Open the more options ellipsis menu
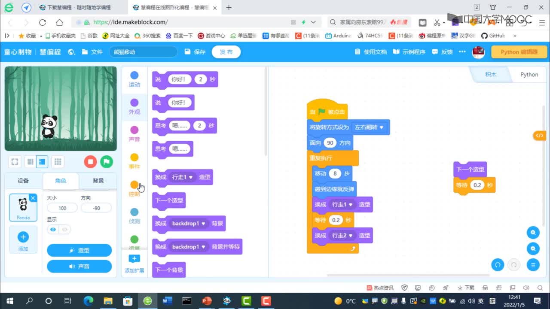Screen dimensions: 550x309 [462, 52]
